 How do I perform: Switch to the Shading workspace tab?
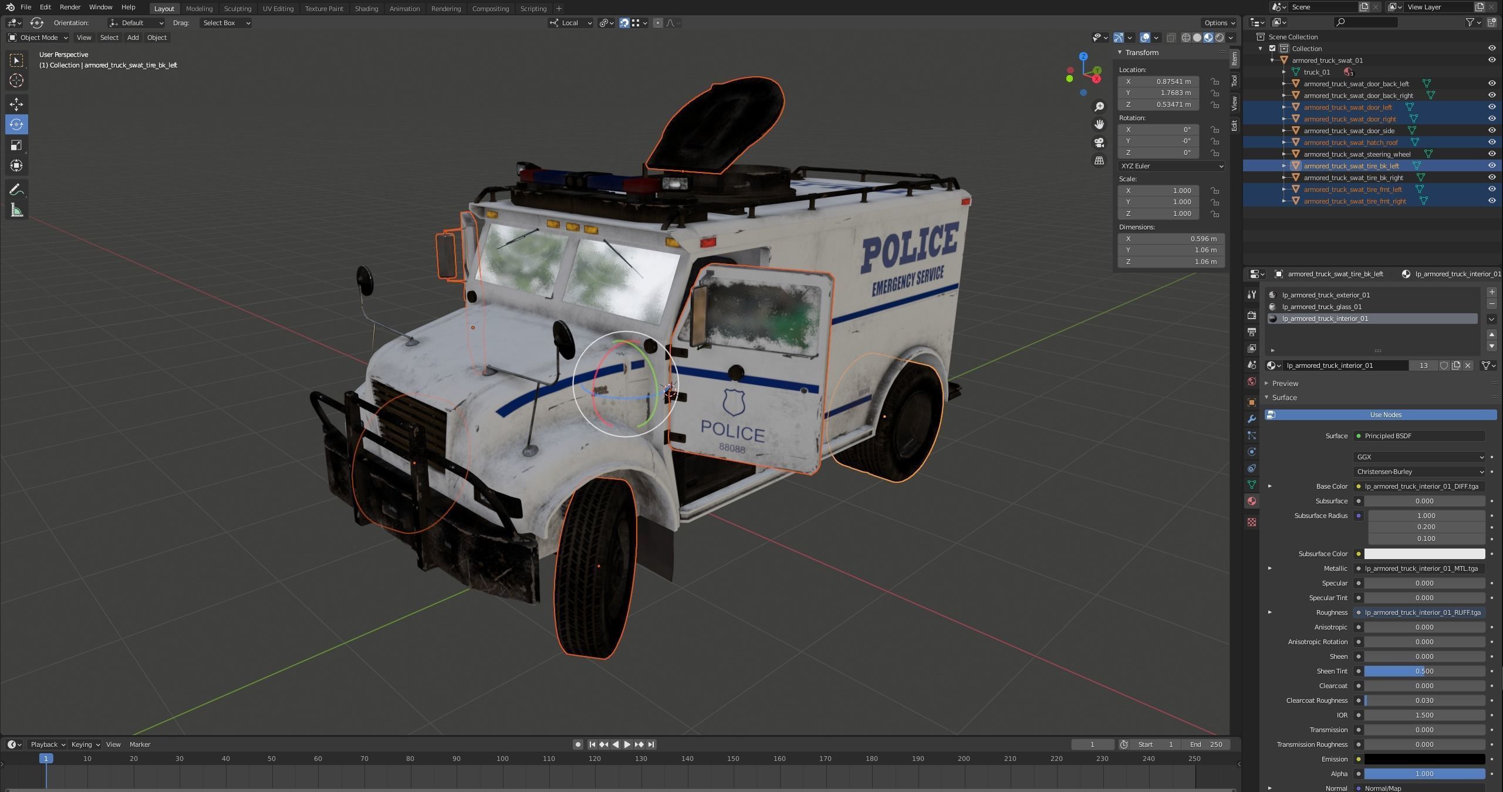366,9
